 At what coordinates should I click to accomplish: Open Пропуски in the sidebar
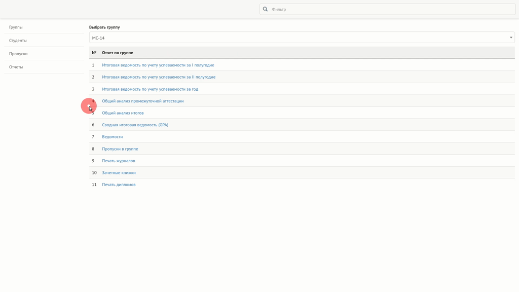tap(18, 54)
